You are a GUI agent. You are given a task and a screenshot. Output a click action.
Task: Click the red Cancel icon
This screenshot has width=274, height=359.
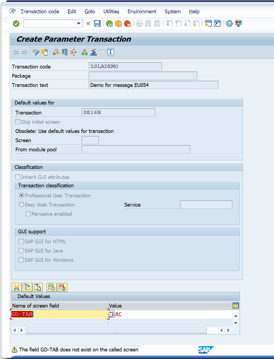coord(127,24)
